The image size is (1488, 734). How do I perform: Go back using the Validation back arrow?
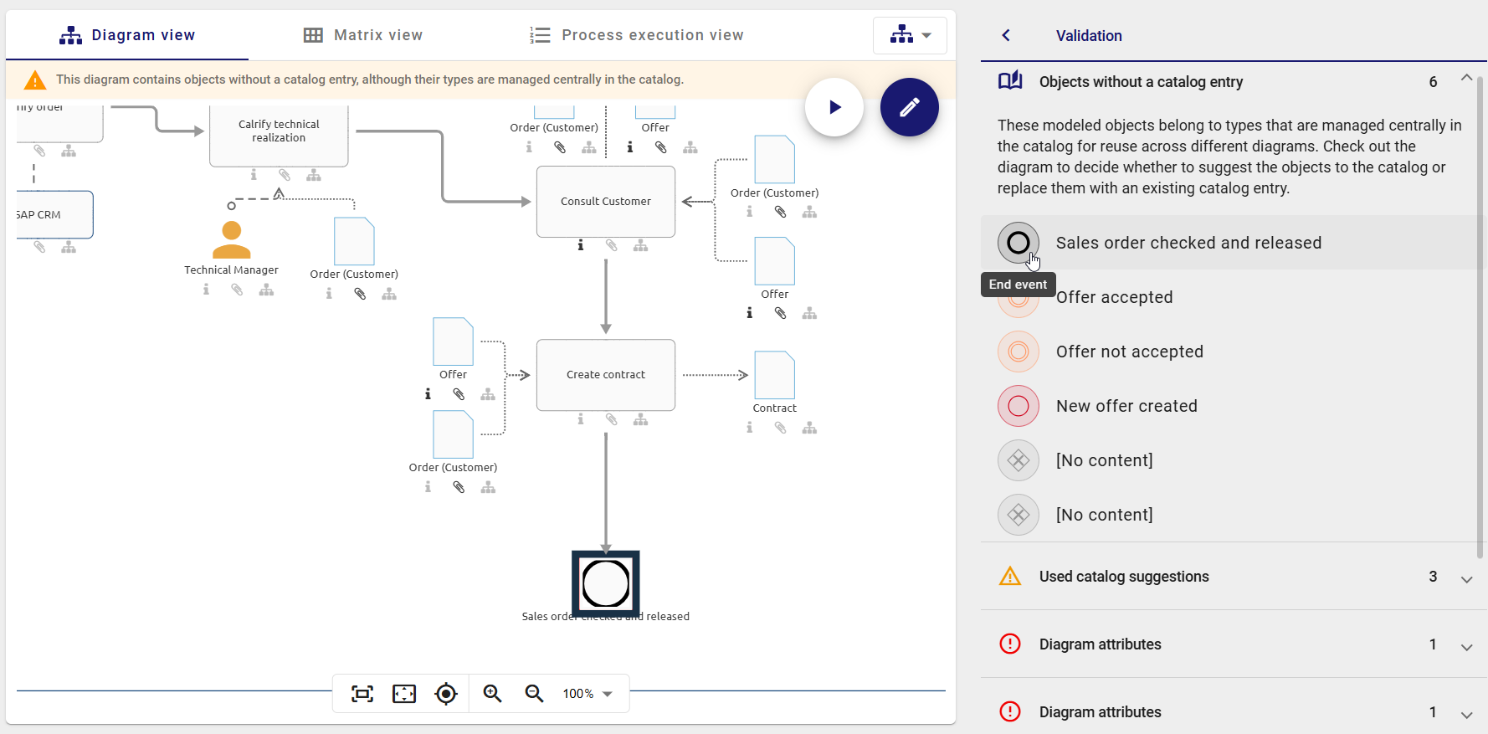click(1006, 35)
